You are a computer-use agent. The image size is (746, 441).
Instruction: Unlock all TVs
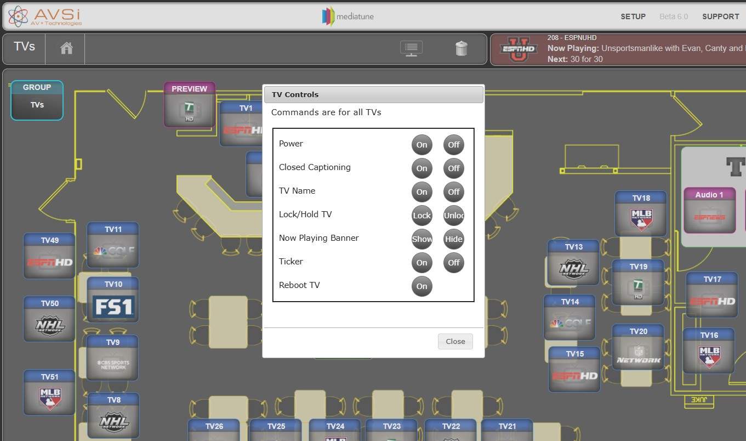(x=454, y=216)
